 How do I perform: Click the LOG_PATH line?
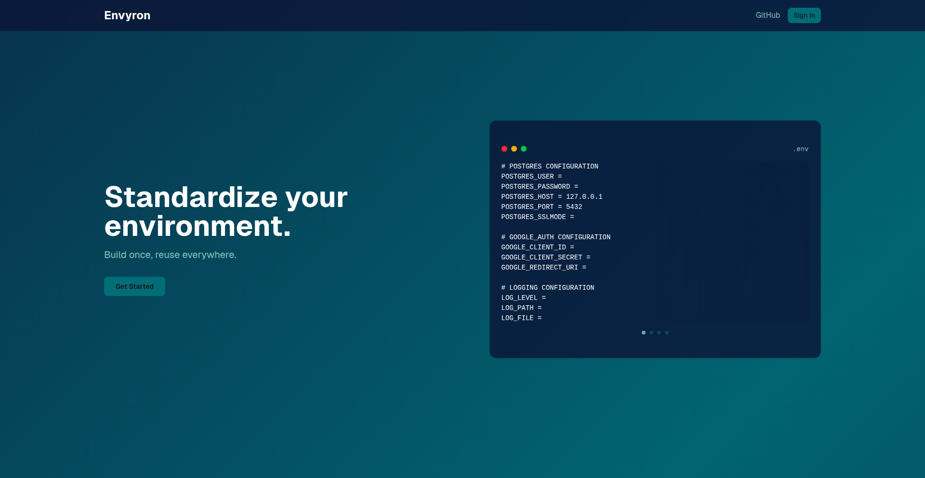pyautogui.click(x=521, y=308)
